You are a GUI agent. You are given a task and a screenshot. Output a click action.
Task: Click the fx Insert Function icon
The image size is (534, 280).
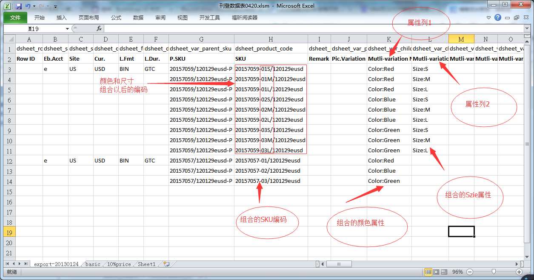[x=99, y=28]
